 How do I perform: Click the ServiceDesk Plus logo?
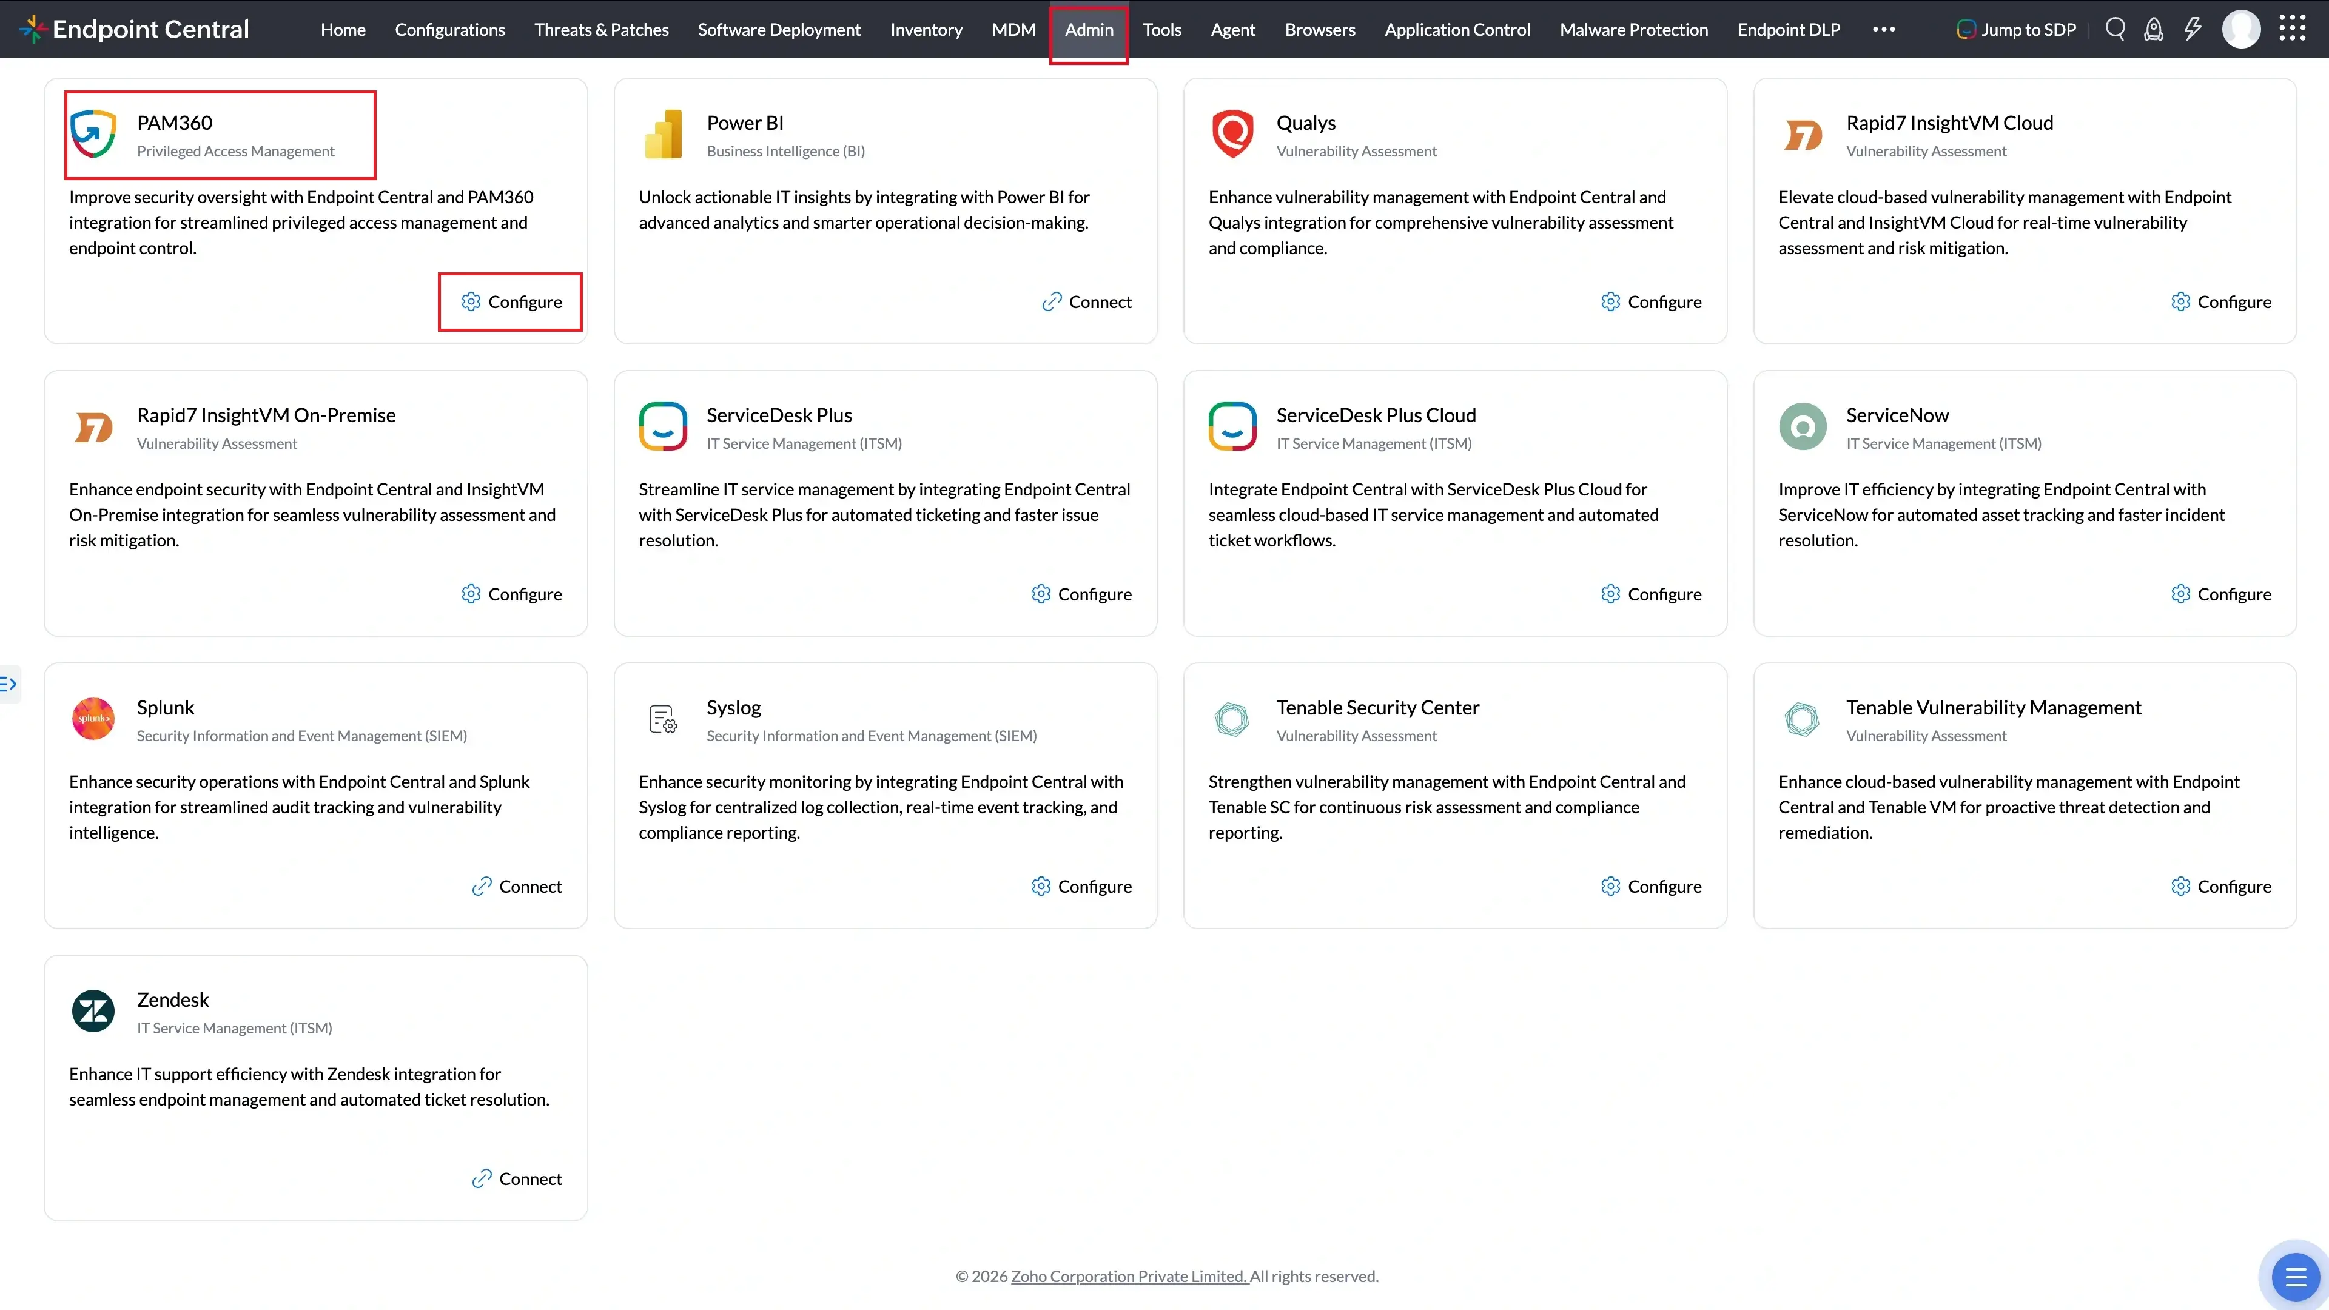pos(663,426)
